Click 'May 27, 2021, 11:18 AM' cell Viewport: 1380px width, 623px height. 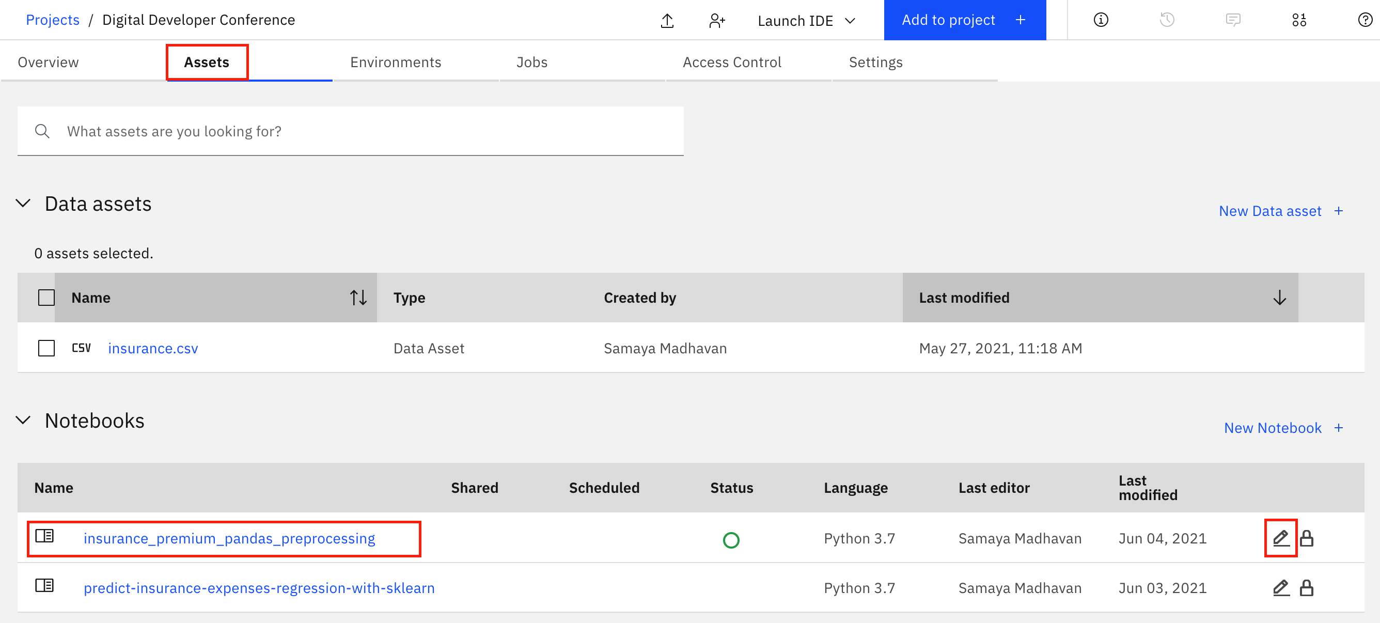click(x=1000, y=348)
